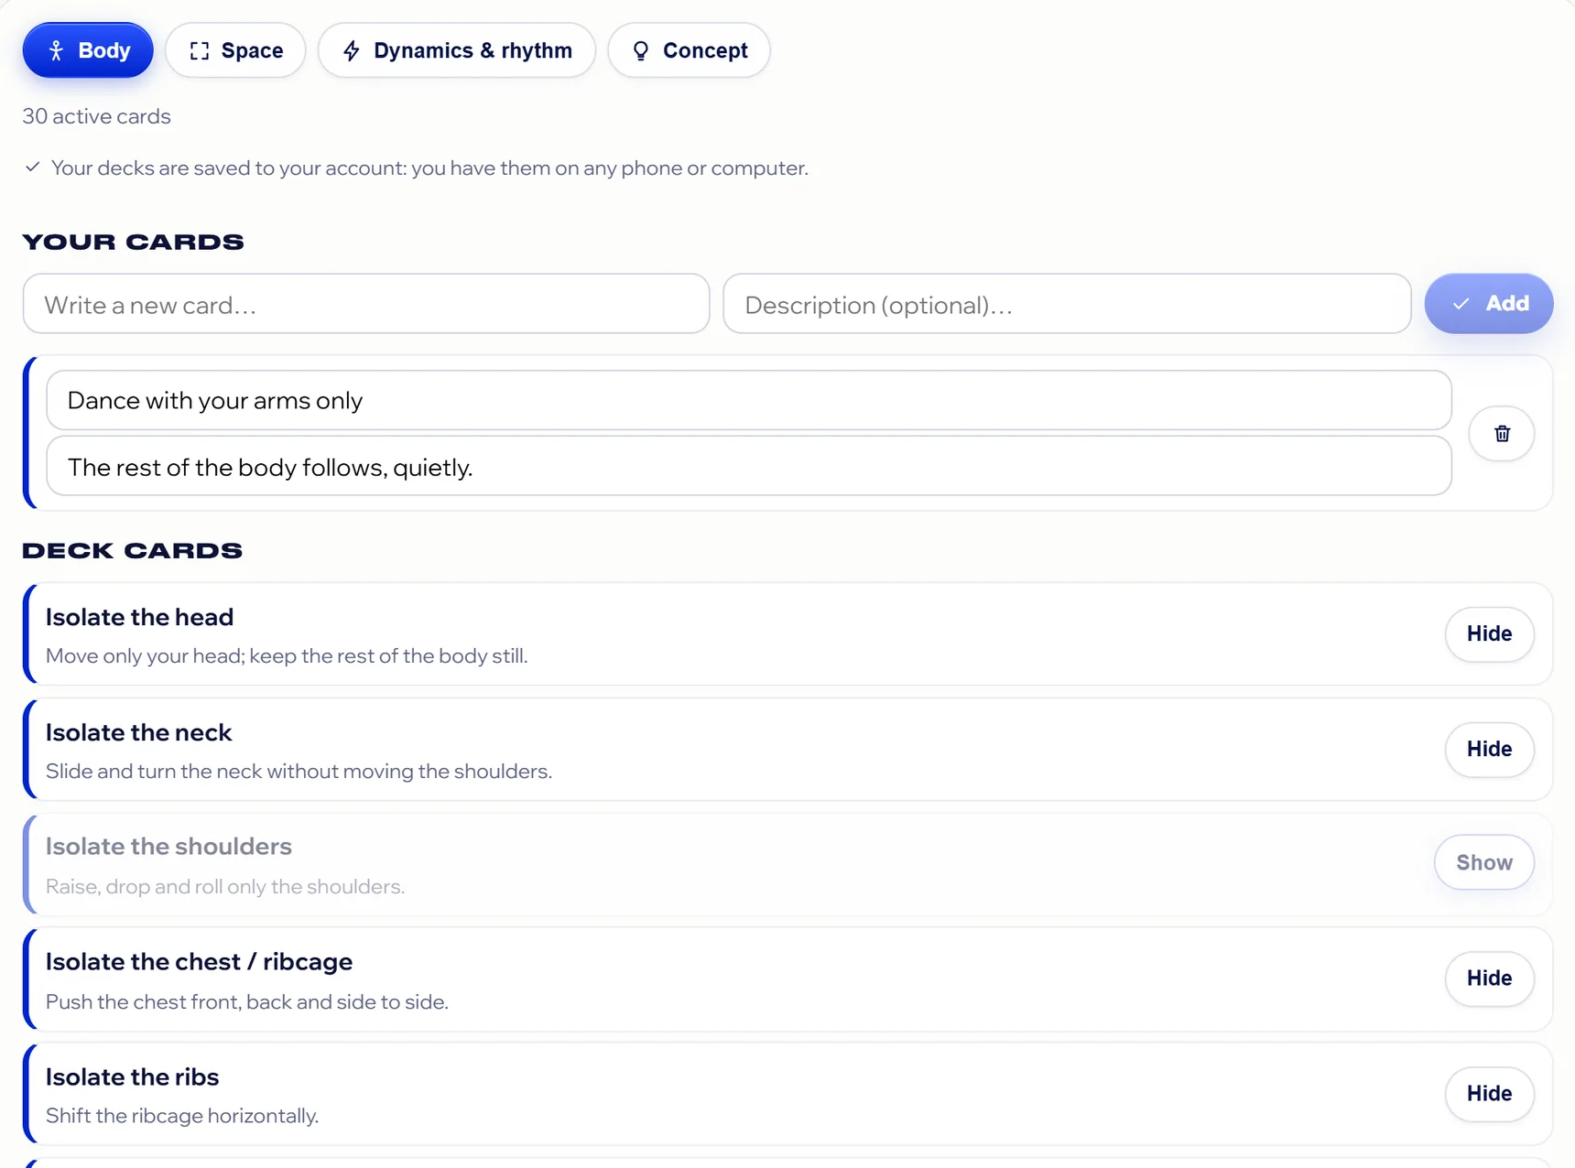Click the Isolate the head title
1575x1168 pixels.
coord(139,617)
